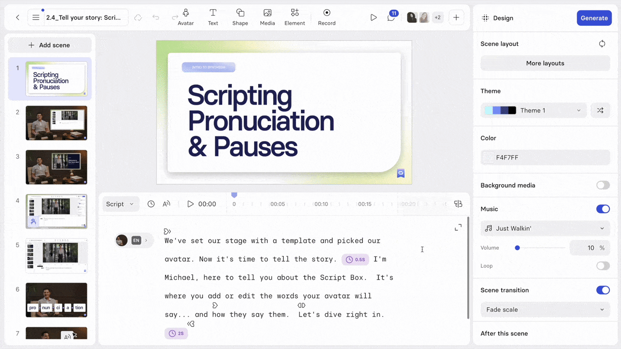Click the first collaborator avatar
The width and height of the screenshot is (621, 349).
pos(412,17)
